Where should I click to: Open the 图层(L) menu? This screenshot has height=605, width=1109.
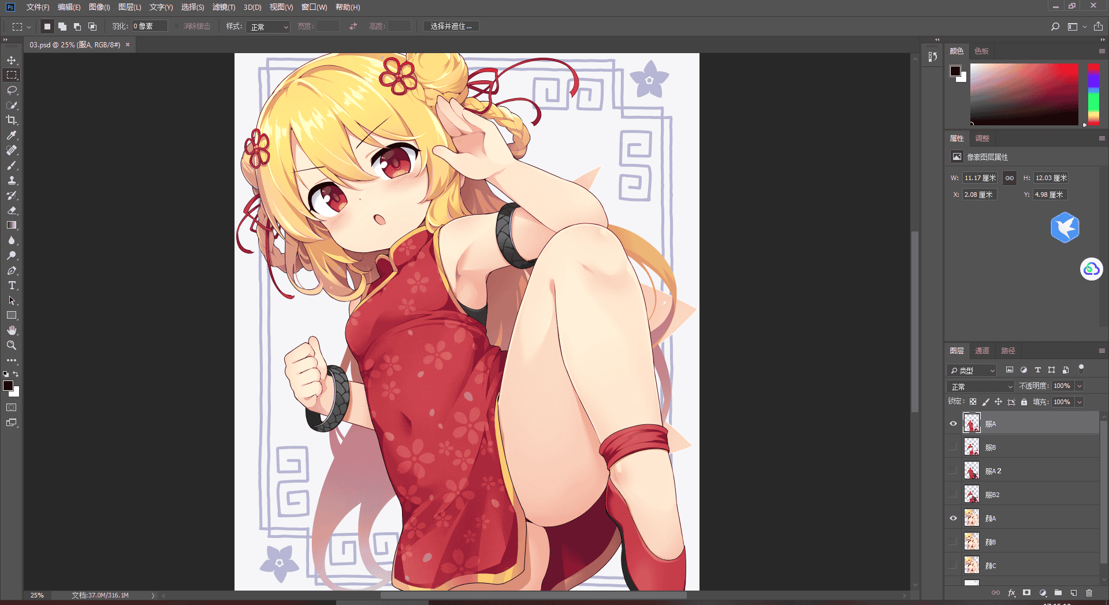129,7
